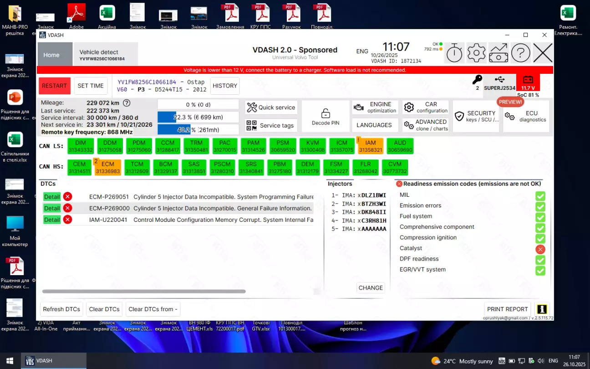590x369 pixels.
Task: Select the orange ECM module box
Action: tap(108, 168)
